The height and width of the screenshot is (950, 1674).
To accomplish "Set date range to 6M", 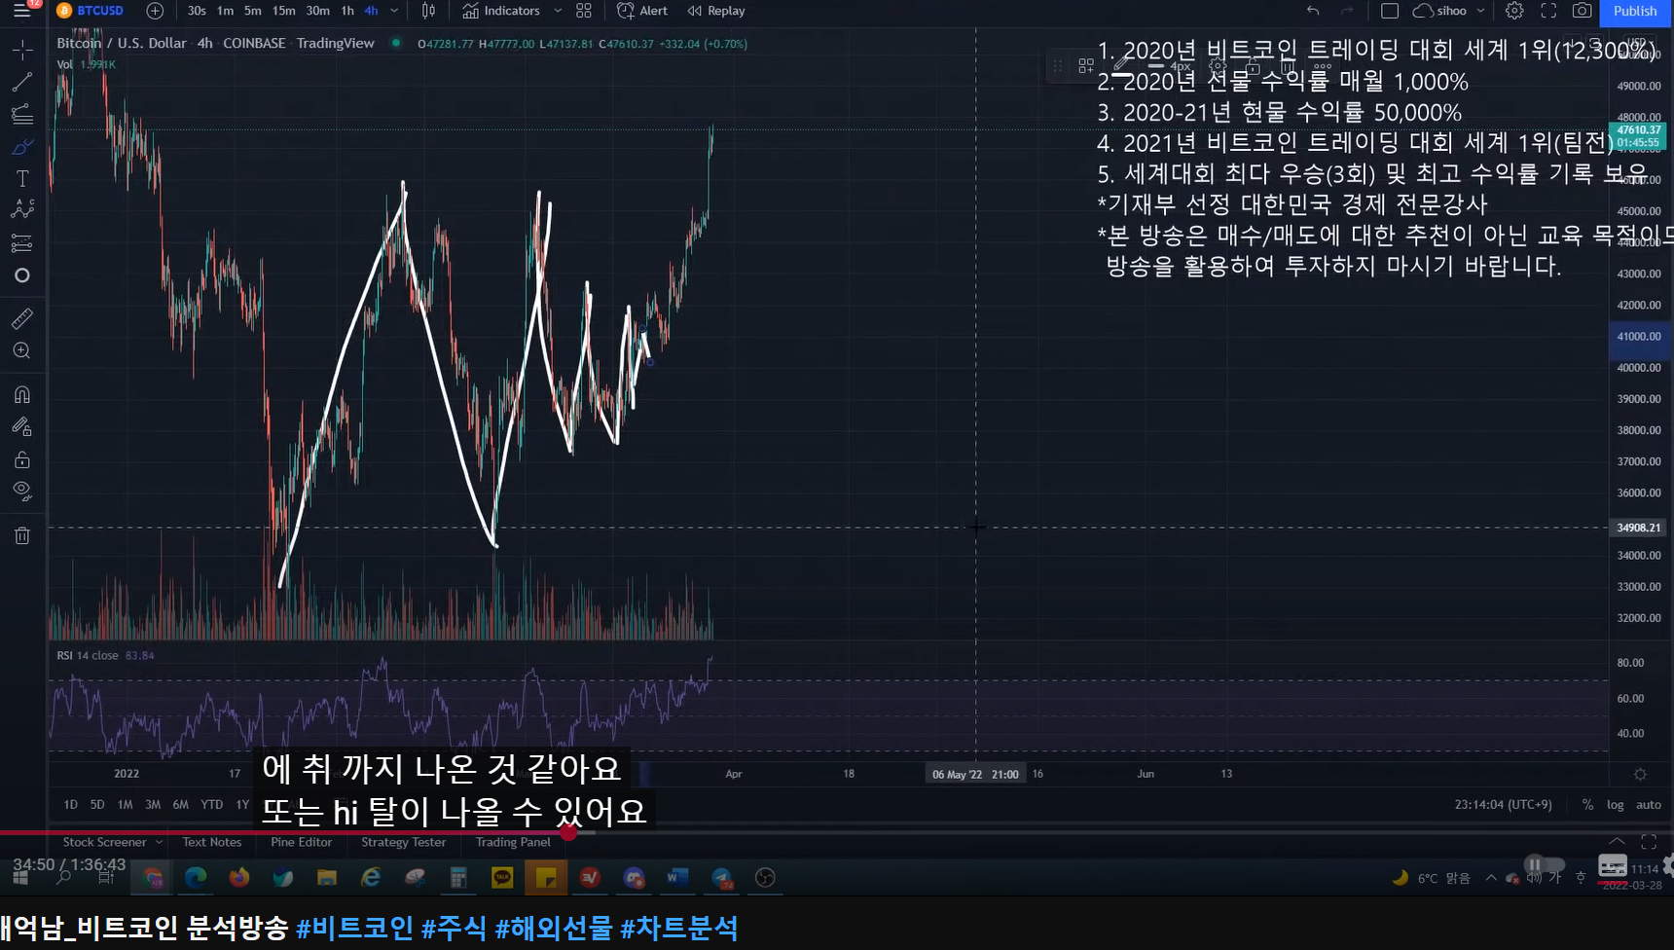I will [x=181, y=805].
